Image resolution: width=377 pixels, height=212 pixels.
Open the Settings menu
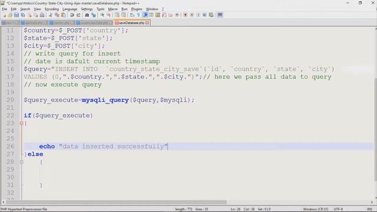(x=87, y=9)
